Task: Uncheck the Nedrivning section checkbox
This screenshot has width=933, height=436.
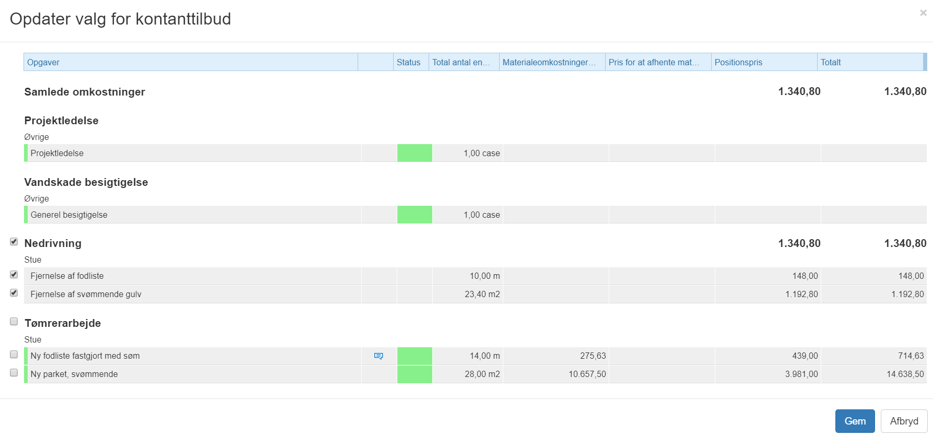Action: pyautogui.click(x=14, y=242)
